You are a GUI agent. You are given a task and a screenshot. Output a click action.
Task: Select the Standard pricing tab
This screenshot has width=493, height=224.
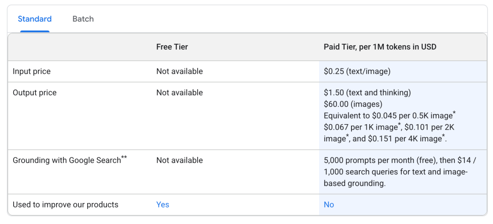pos(35,19)
